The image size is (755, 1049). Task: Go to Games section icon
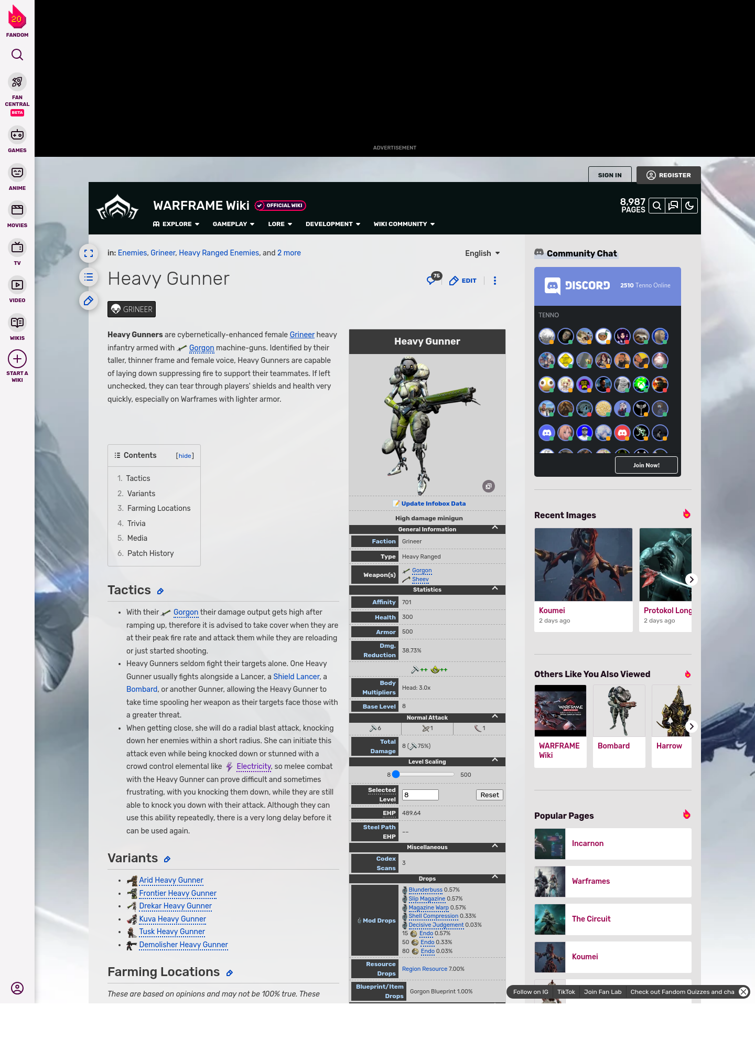point(17,135)
